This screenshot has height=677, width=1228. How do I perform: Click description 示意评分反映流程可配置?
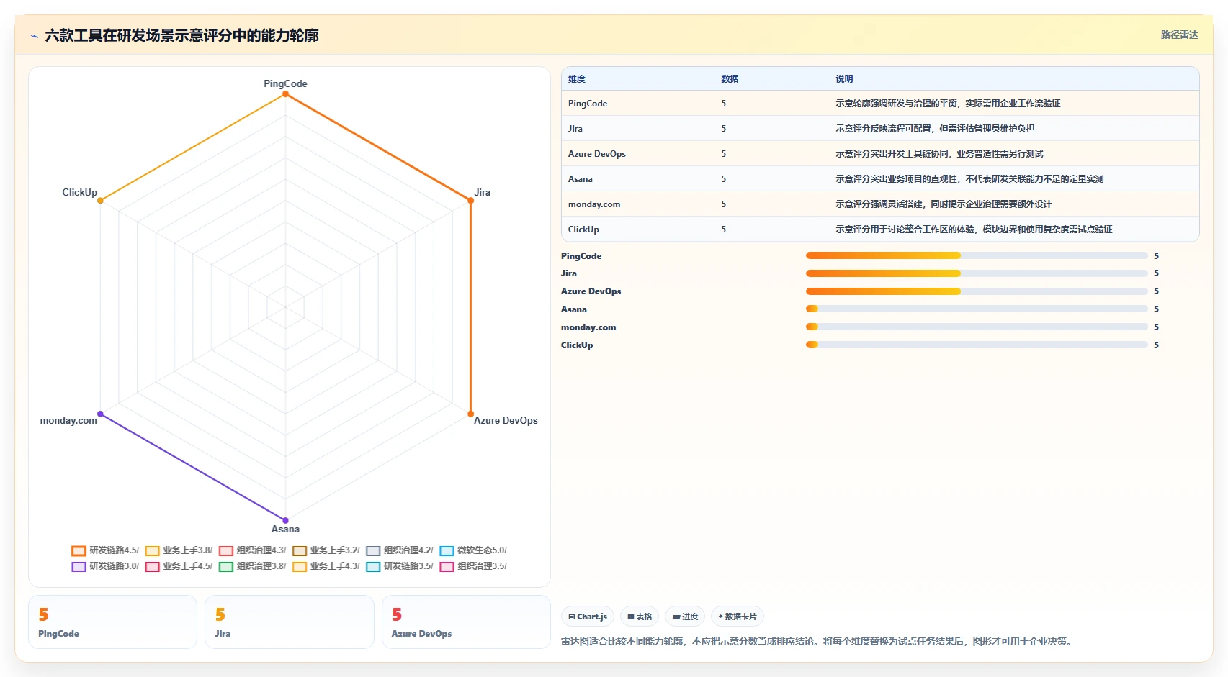coord(935,129)
